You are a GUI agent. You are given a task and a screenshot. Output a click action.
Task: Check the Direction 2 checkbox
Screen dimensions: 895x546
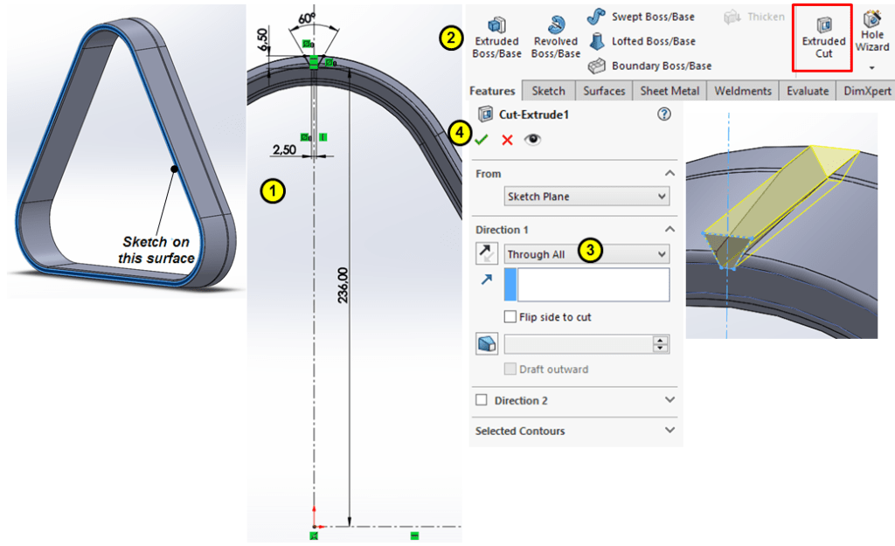[482, 400]
